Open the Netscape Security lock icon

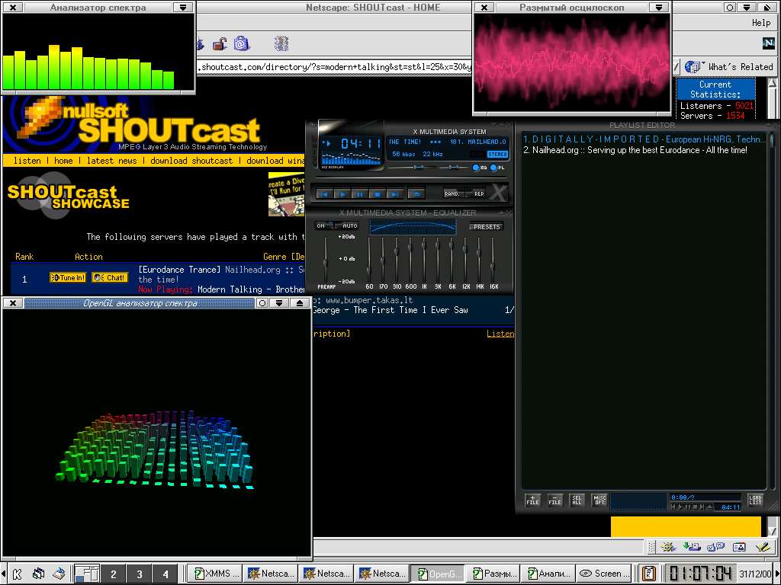[220, 43]
